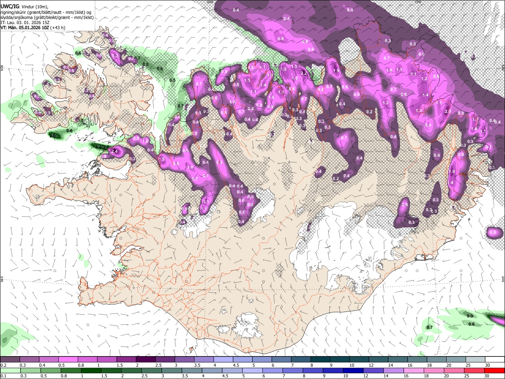The image size is (505, 379).
Task: Click the '0.1' label on the rain scale
Action: pos(3,376)
